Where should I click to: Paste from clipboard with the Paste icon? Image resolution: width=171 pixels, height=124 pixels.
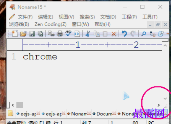[x=105, y=34]
